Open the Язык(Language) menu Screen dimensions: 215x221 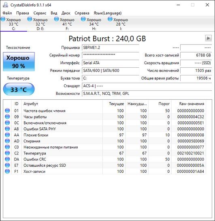(x=108, y=13)
